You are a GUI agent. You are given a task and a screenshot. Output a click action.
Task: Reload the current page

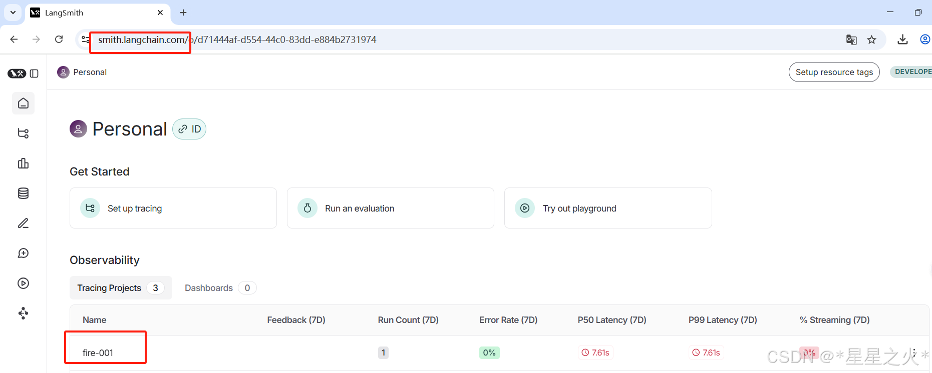coord(59,39)
